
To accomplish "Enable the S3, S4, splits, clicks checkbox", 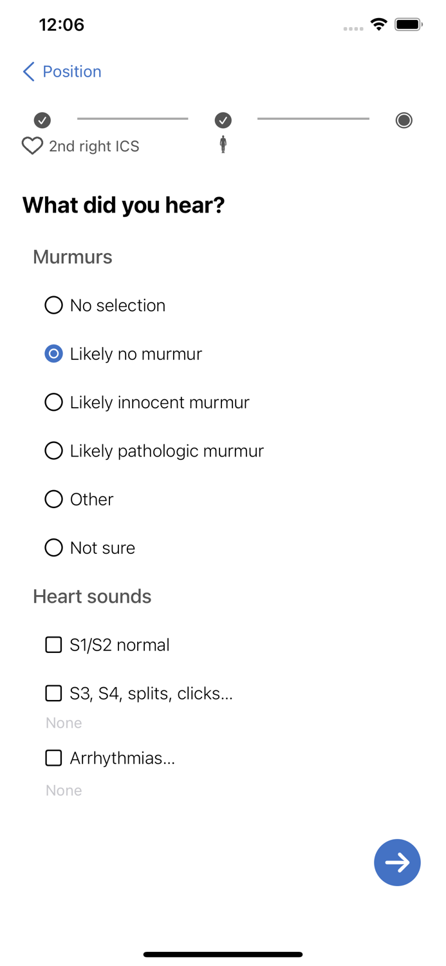I will (x=53, y=693).
